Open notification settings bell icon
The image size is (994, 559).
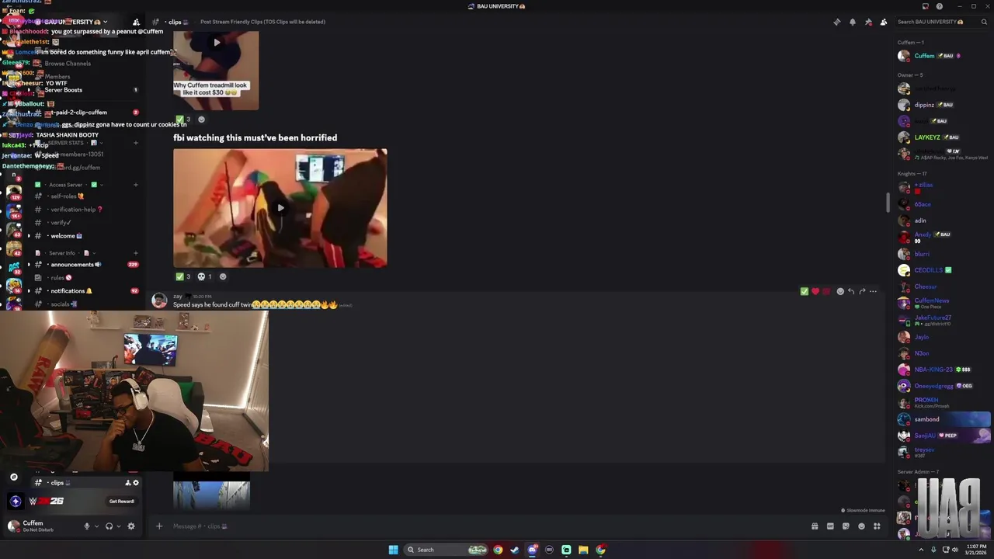click(853, 22)
